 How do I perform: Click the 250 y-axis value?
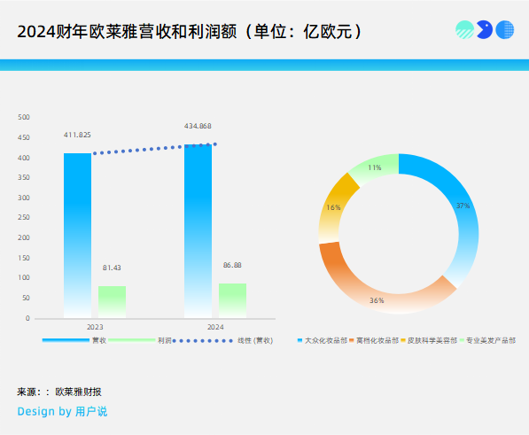pyautogui.click(x=24, y=218)
